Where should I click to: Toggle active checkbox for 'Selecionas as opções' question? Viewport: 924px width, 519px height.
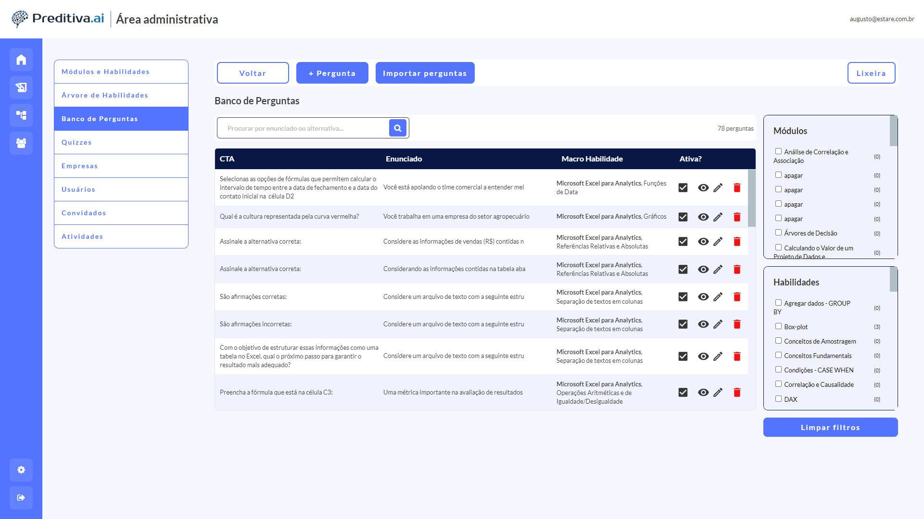coord(683,188)
